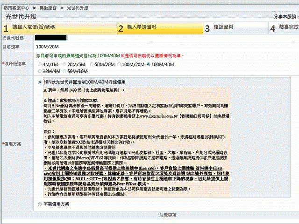Click 詳細內容及使用期限條件等請參閱HiNet網站 line

(85, 194)
